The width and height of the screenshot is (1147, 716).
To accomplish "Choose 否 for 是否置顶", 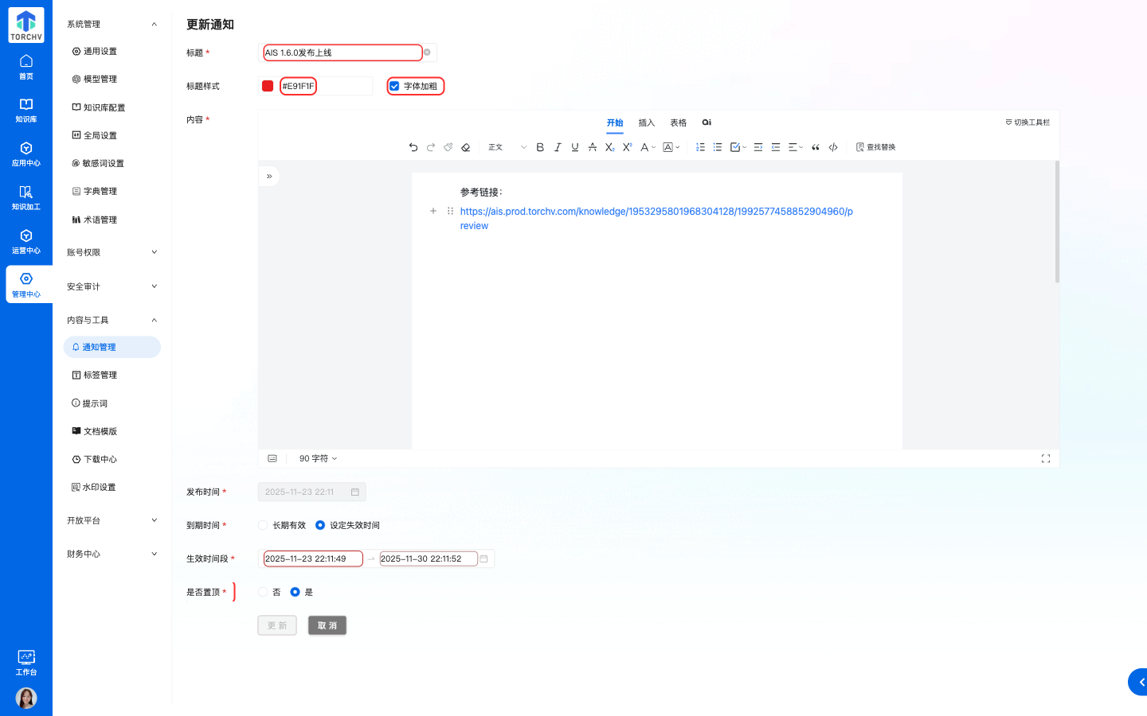I will (x=263, y=592).
